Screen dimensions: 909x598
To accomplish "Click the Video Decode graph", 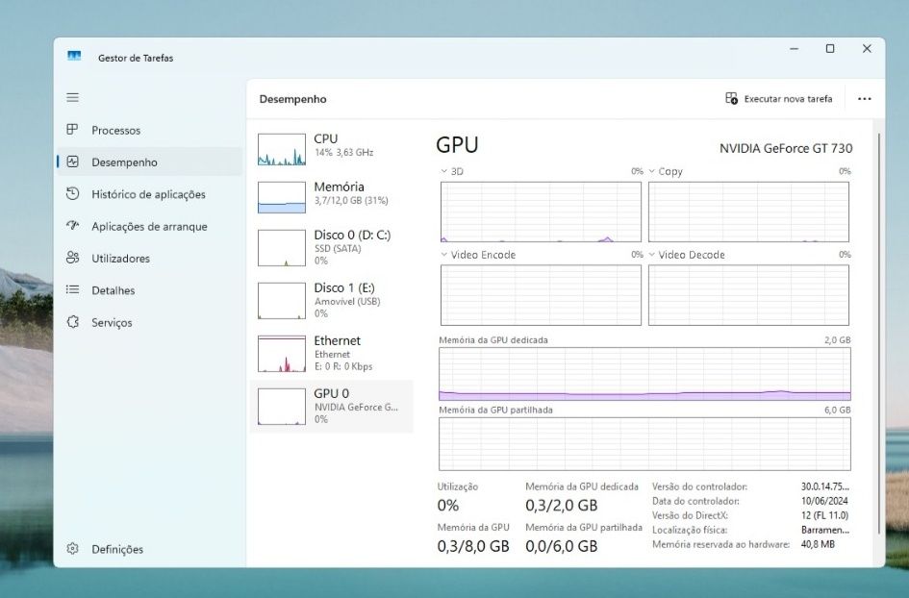I will 748,295.
